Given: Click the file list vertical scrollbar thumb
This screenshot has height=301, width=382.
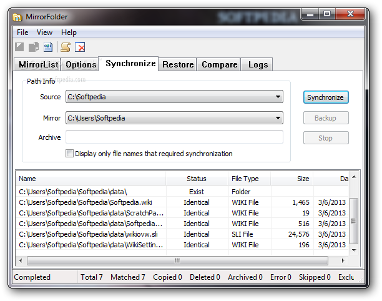Looking at the screenshot, I should pos(354,221).
